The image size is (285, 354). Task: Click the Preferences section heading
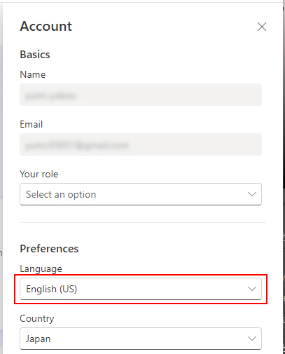click(49, 249)
